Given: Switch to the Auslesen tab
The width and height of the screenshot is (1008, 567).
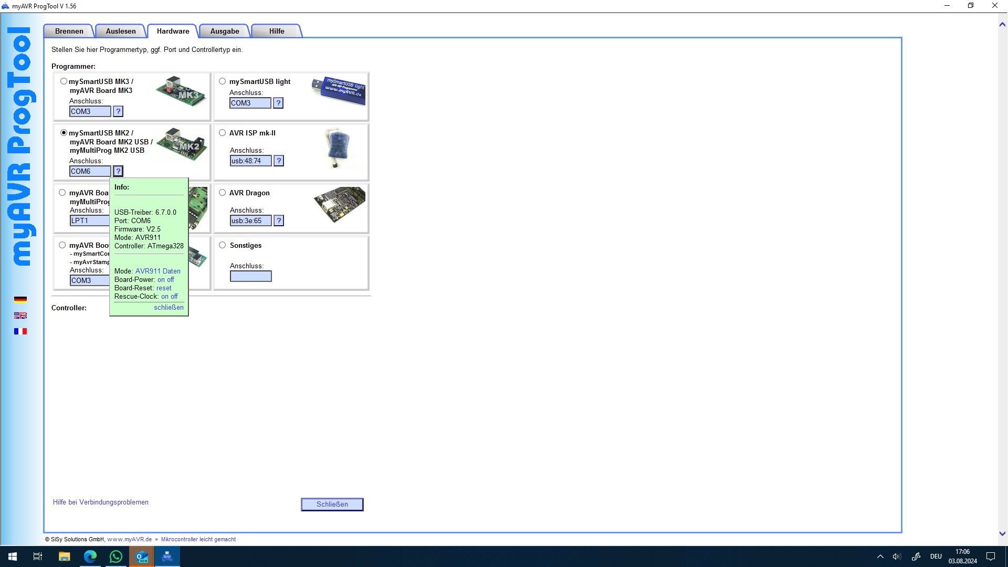Looking at the screenshot, I should 121,31.
